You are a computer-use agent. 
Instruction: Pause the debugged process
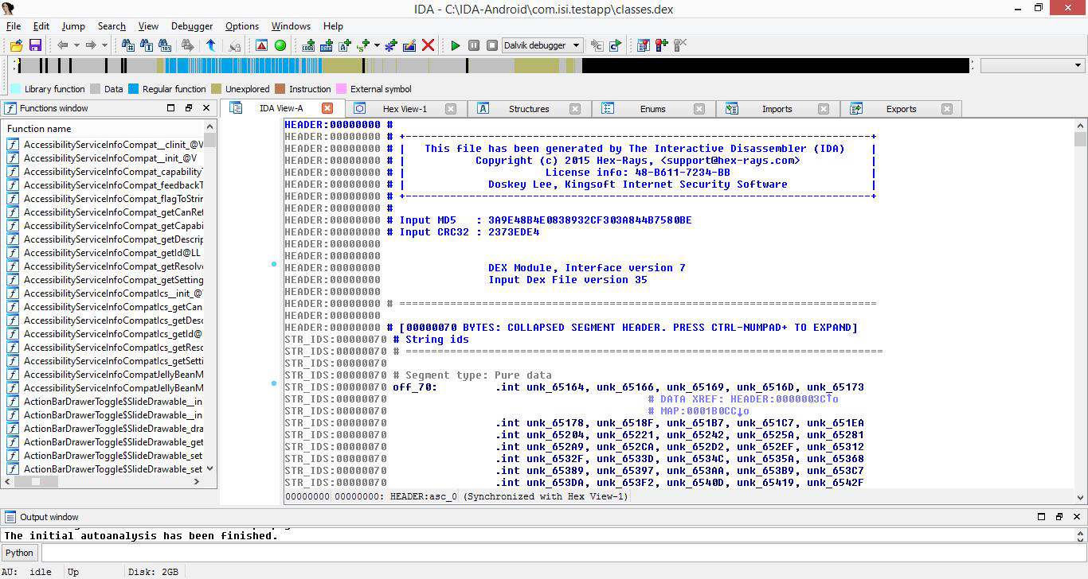pyautogui.click(x=473, y=45)
